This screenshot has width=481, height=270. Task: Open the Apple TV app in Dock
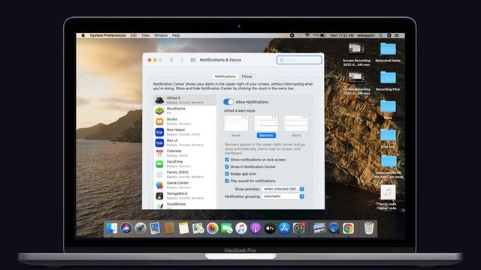click(270, 228)
